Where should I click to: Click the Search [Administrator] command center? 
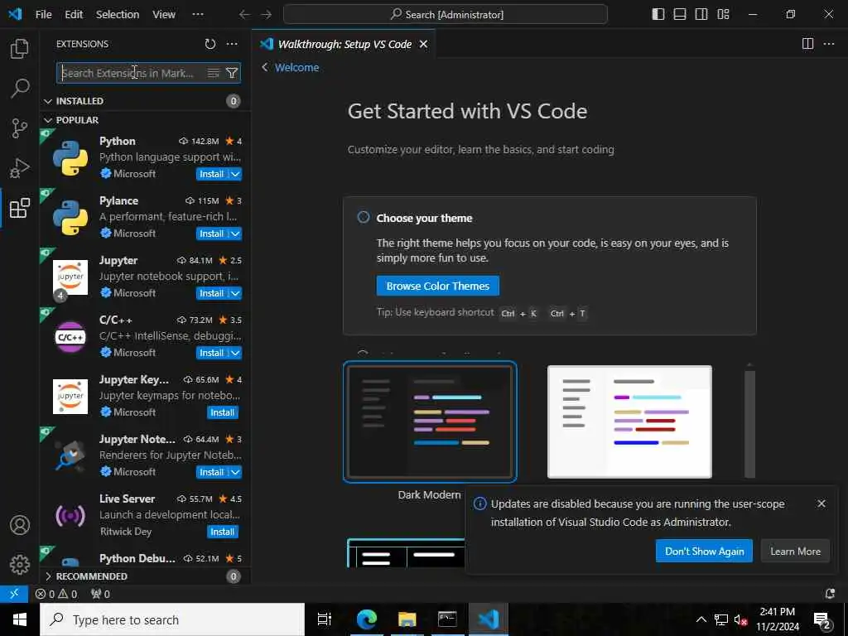(445, 15)
